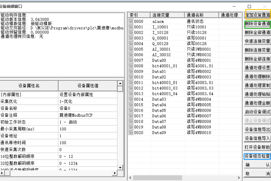Image resolution: width=271 pixels, height=181 pixels.
Task: Start device debugging with 启动设备调试
Action: click(257, 112)
